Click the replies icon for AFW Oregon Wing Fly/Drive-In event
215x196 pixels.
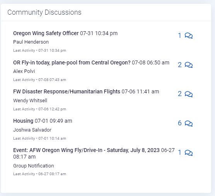(x=189, y=153)
